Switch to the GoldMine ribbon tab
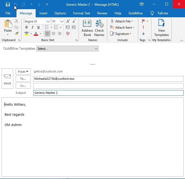 [x=136, y=13]
